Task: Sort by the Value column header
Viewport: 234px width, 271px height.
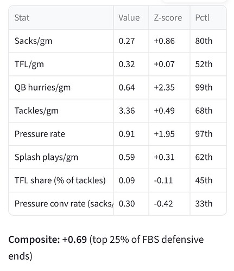Action: (131, 17)
